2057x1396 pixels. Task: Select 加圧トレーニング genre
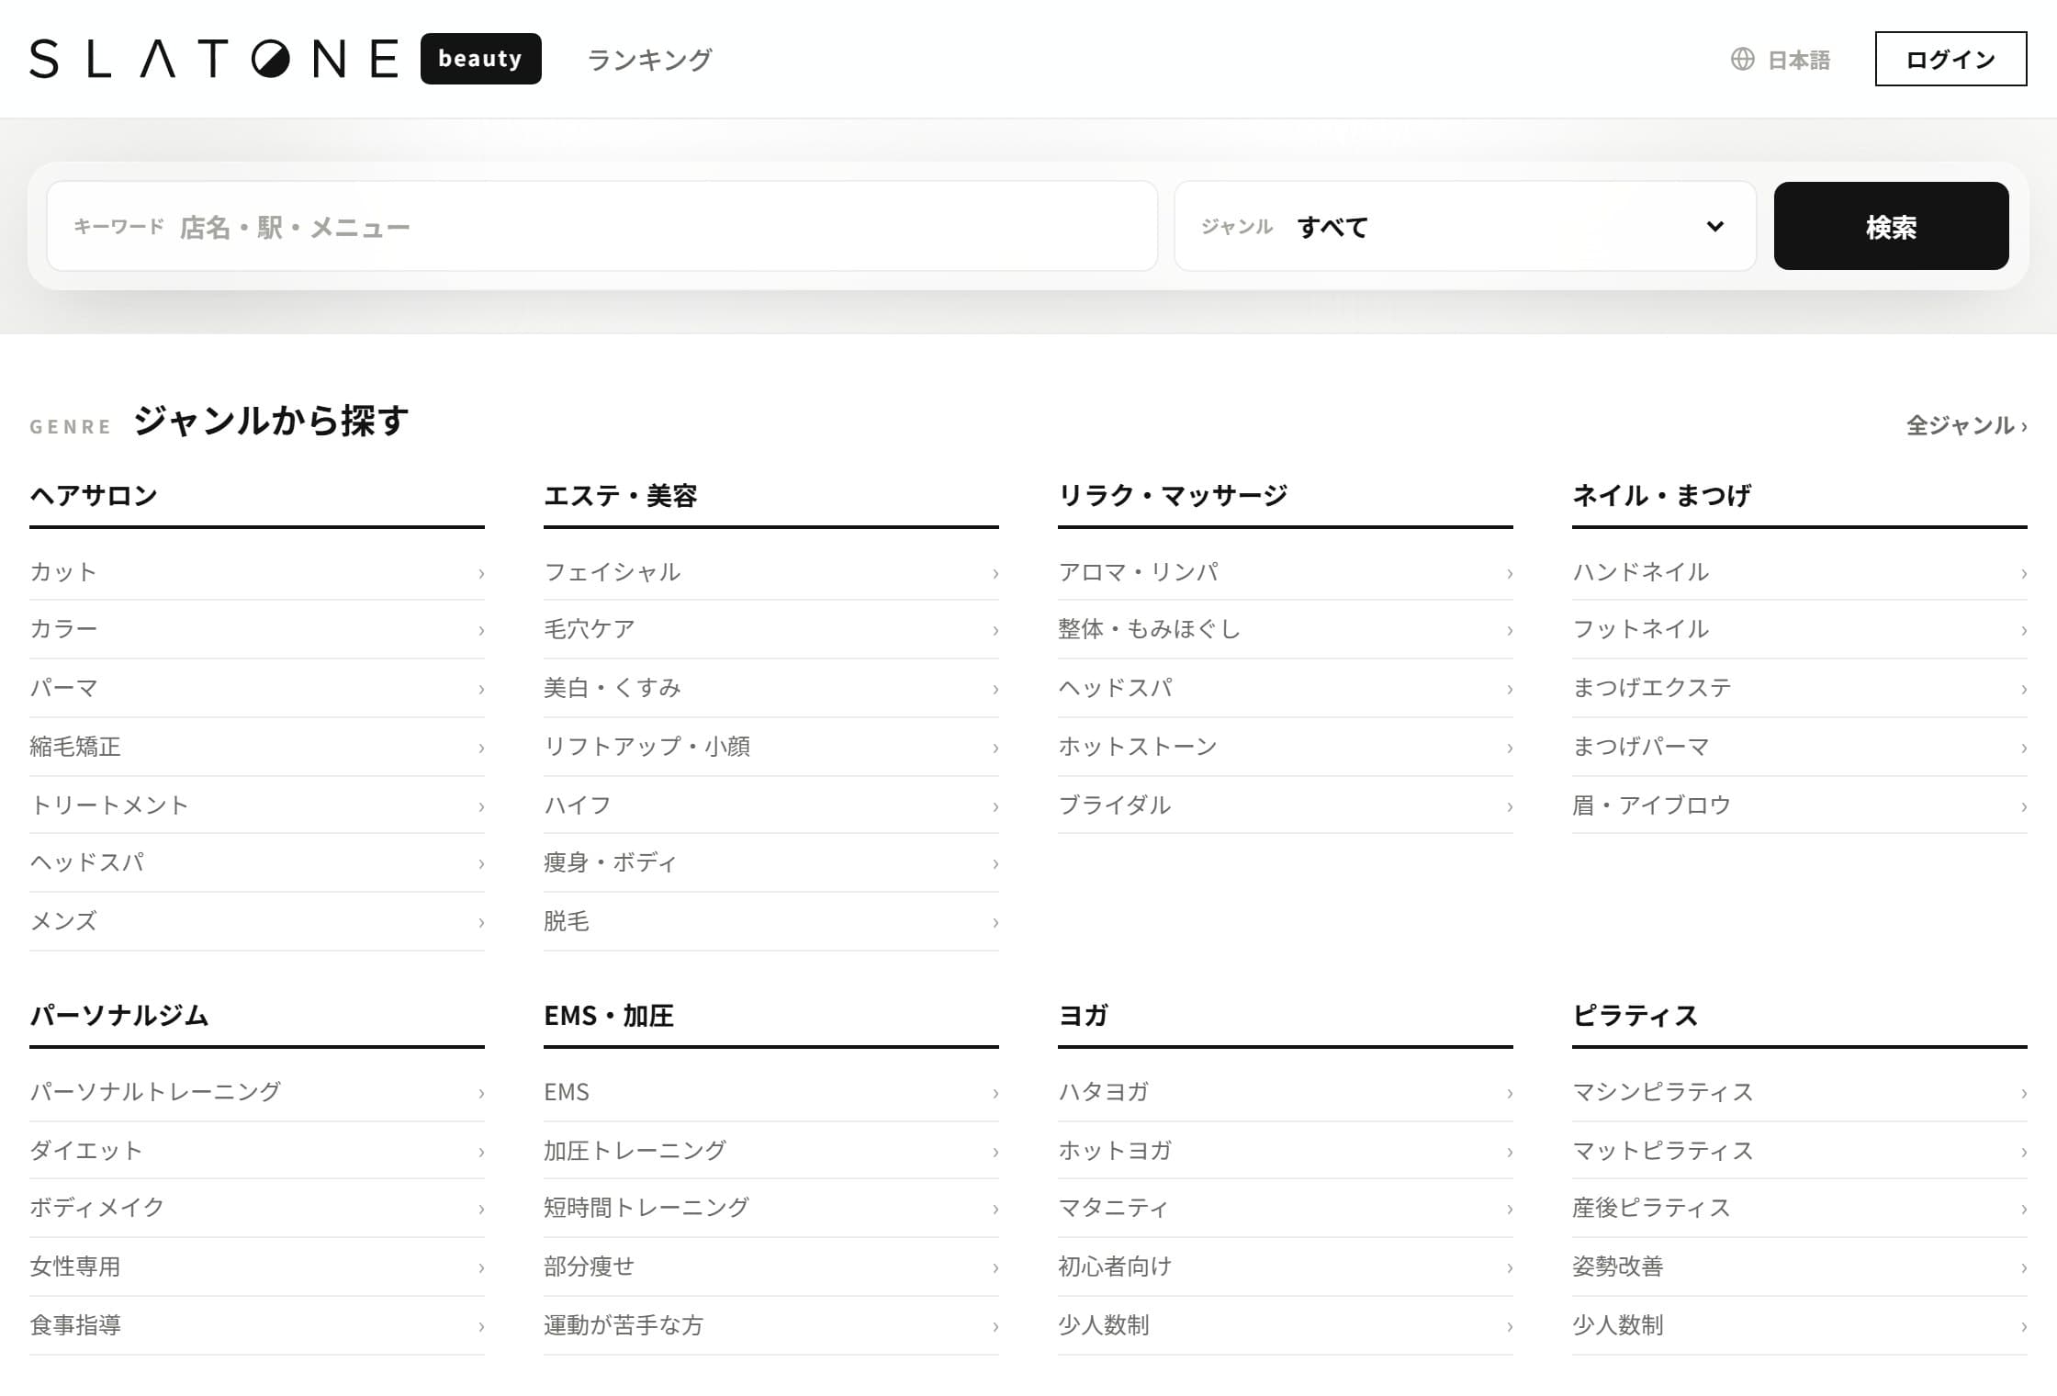click(771, 1151)
